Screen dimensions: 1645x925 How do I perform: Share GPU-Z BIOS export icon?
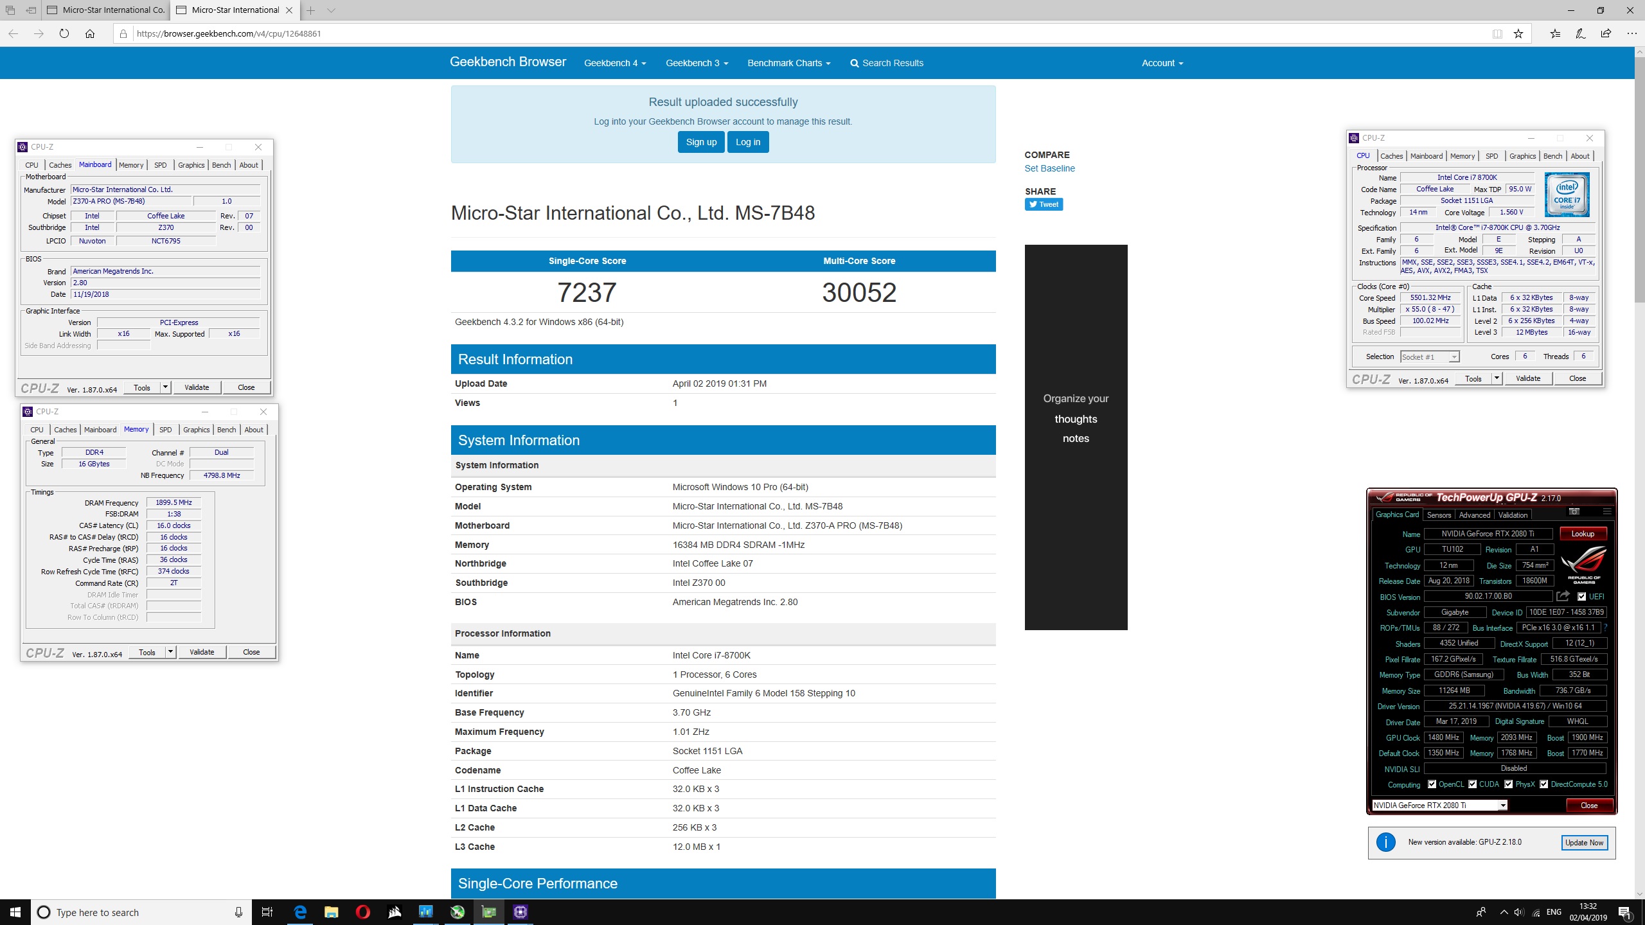[x=1563, y=596]
